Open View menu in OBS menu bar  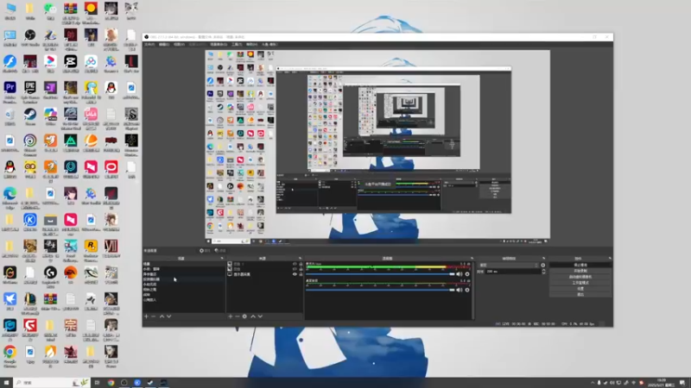tap(179, 45)
